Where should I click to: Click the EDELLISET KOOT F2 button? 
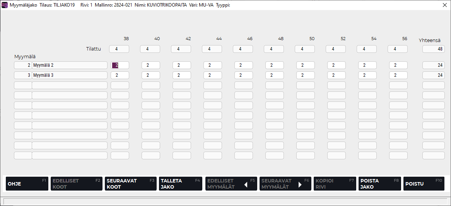pos(75,184)
